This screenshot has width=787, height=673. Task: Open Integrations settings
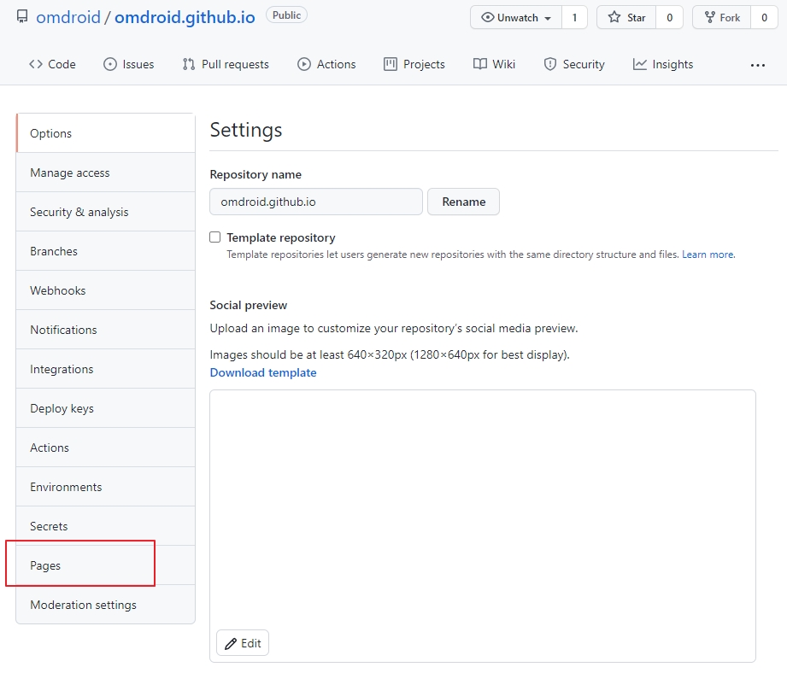(105, 369)
